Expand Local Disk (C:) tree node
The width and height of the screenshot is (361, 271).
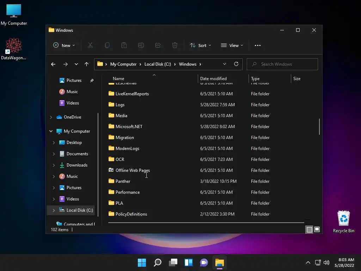pos(54,210)
